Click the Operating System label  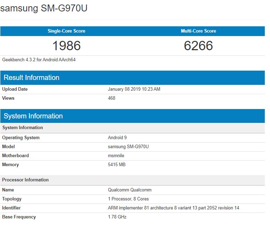point(21,137)
